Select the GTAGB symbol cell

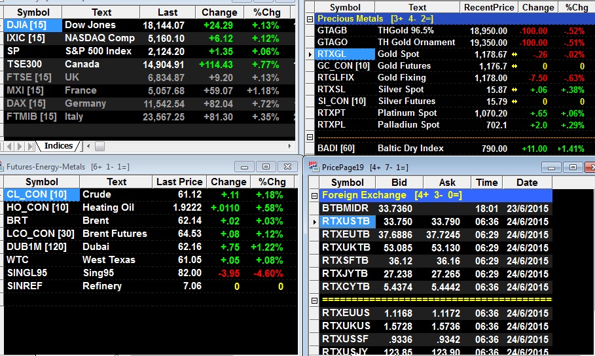[344, 30]
